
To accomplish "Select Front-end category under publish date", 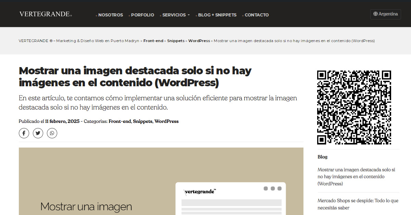I will click(x=120, y=121).
